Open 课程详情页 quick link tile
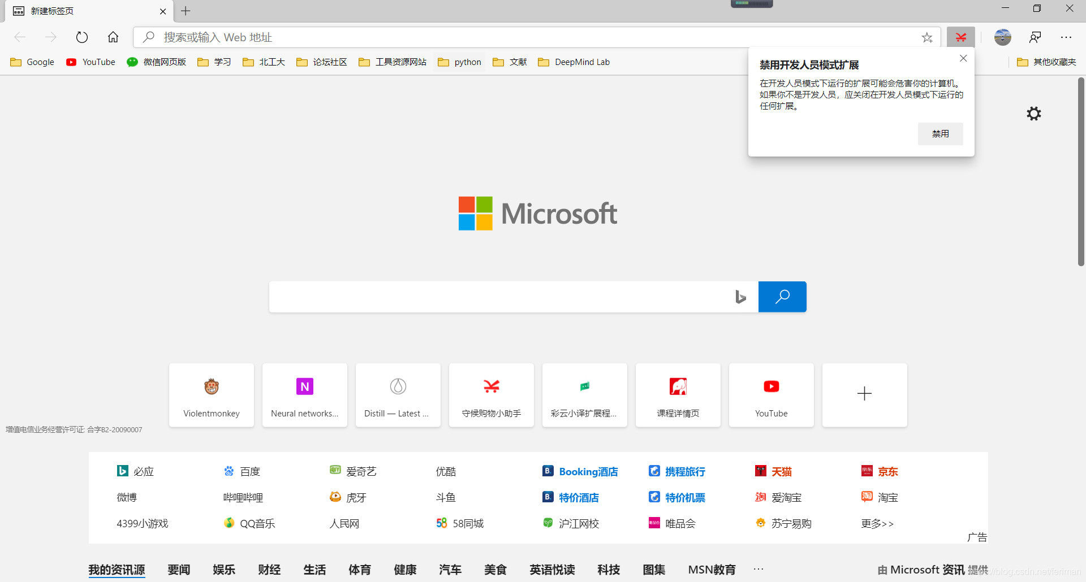Image resolution: width=1086 pixels, height=582 pixels. [678, 395]
